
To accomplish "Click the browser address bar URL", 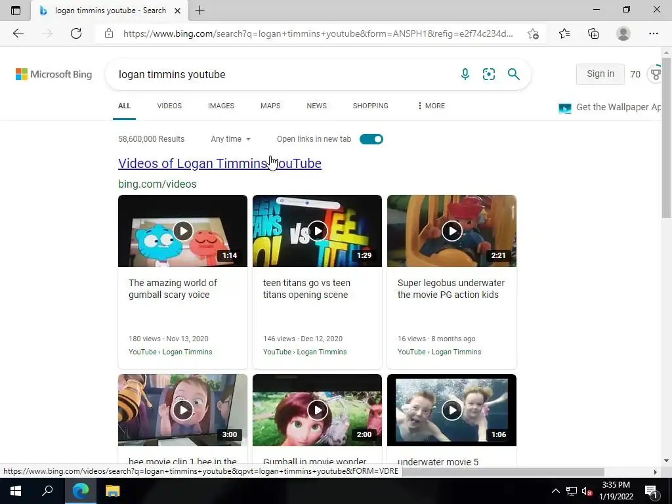I will pyautogui.click(x=318, y=33).
